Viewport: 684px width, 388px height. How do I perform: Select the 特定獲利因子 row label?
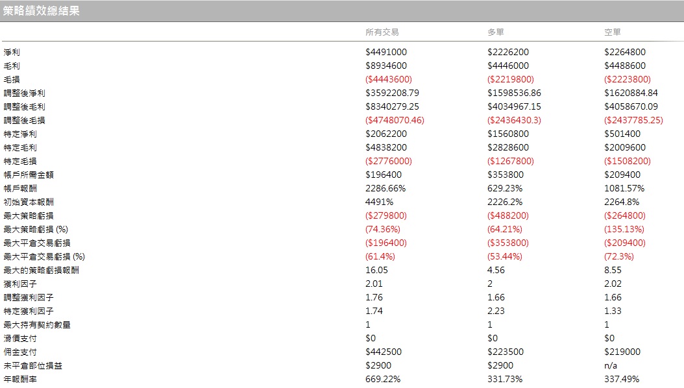click(29, 311)
